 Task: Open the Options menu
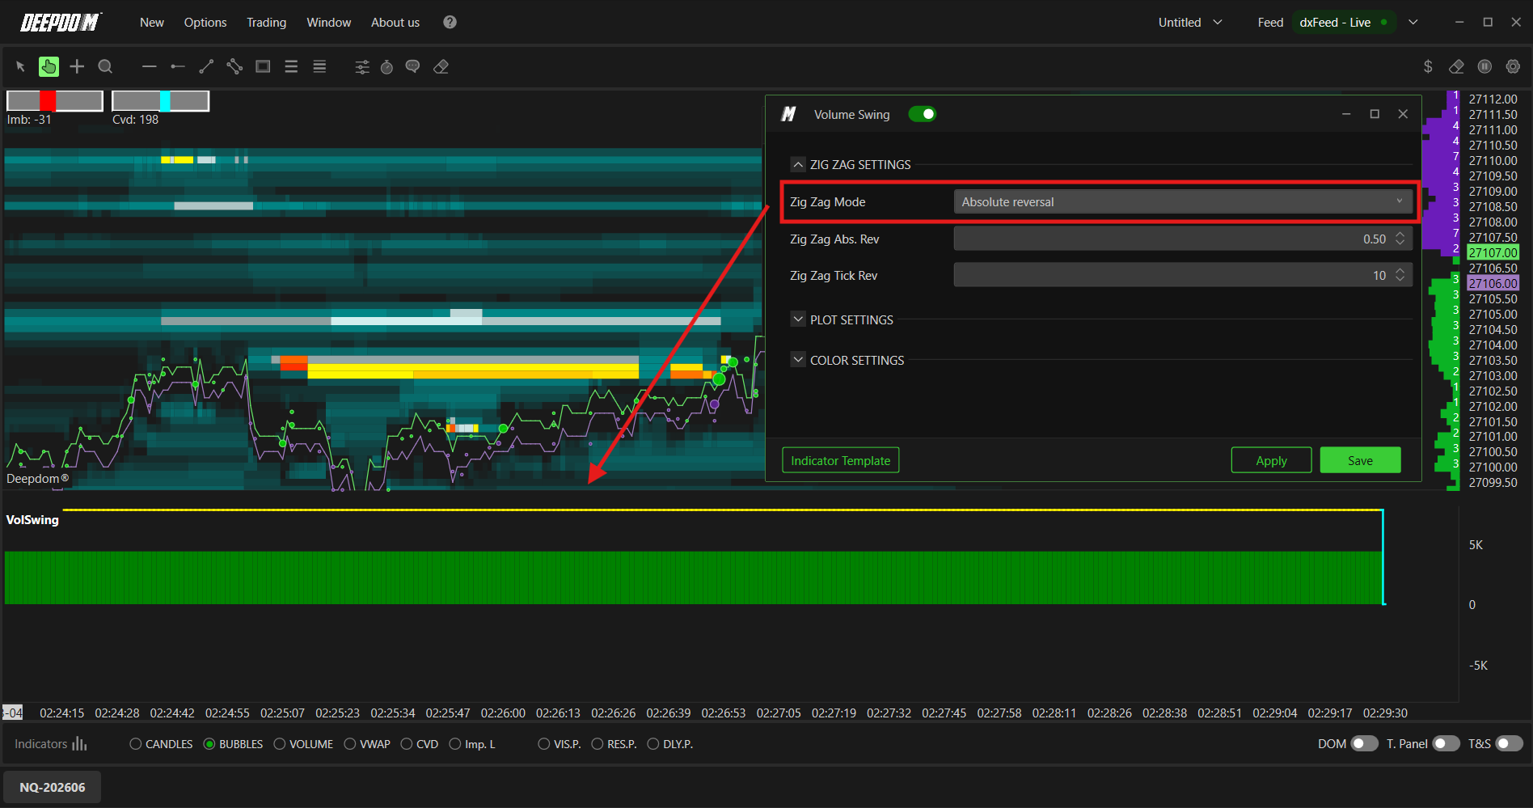pyautogui.click(x=205, y=23)
